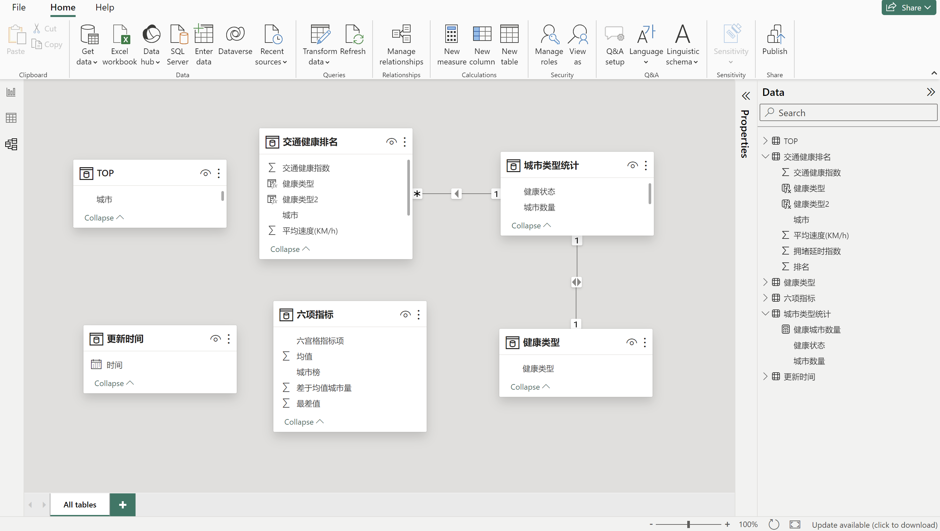Expand the TOP table in Data pane
This screenshot has height=531, width=940.
765,141
